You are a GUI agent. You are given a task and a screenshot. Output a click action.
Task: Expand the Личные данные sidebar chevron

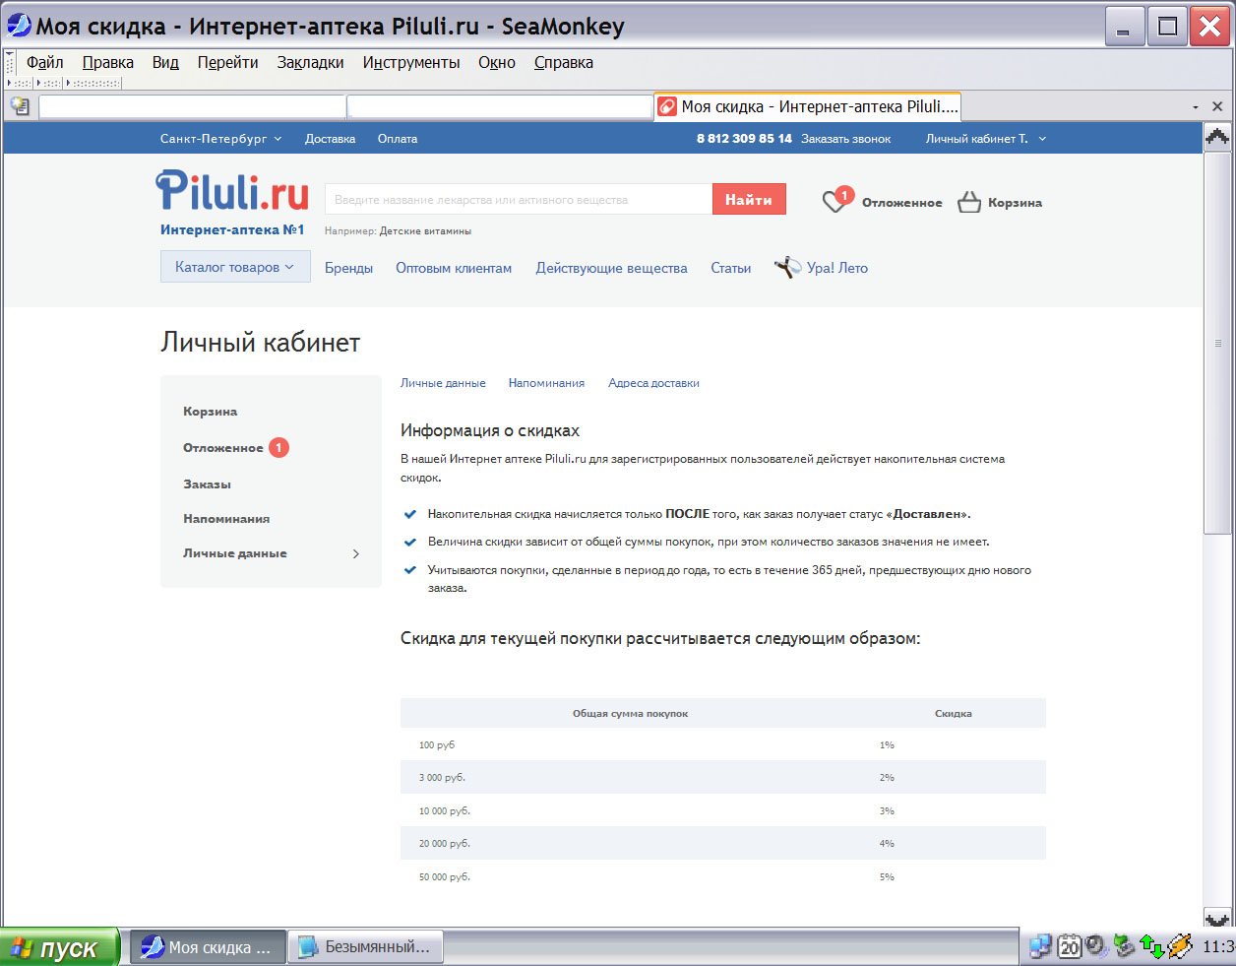pyautogui.click(x=356, y=553)
